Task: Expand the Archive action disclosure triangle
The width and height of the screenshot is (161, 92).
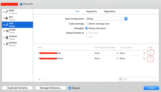Action: click(4, 44)
